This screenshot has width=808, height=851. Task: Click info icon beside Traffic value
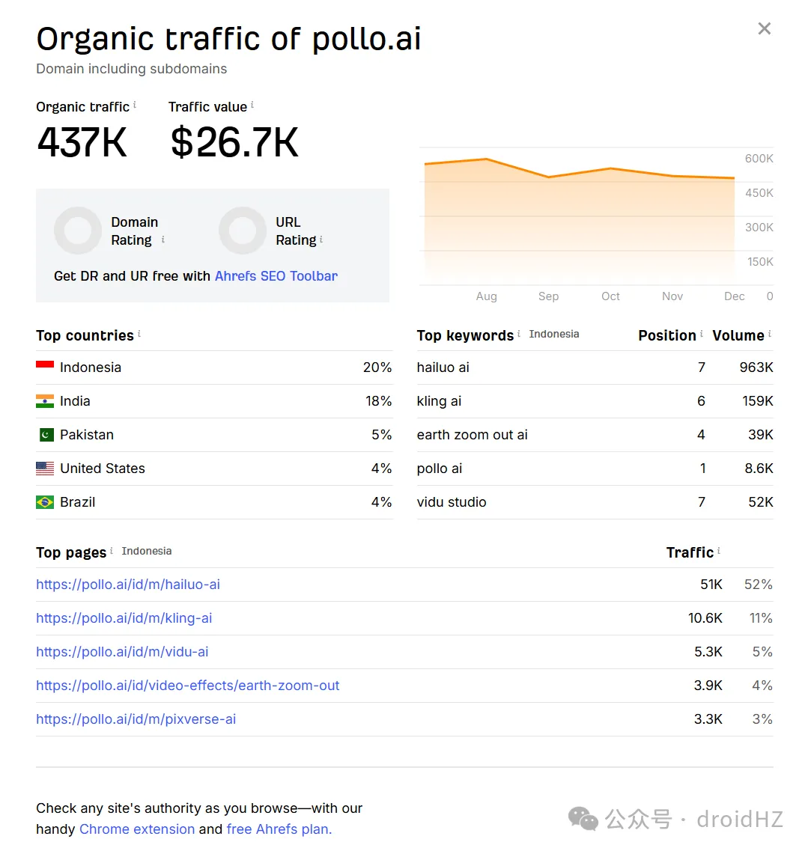point(252,106)
